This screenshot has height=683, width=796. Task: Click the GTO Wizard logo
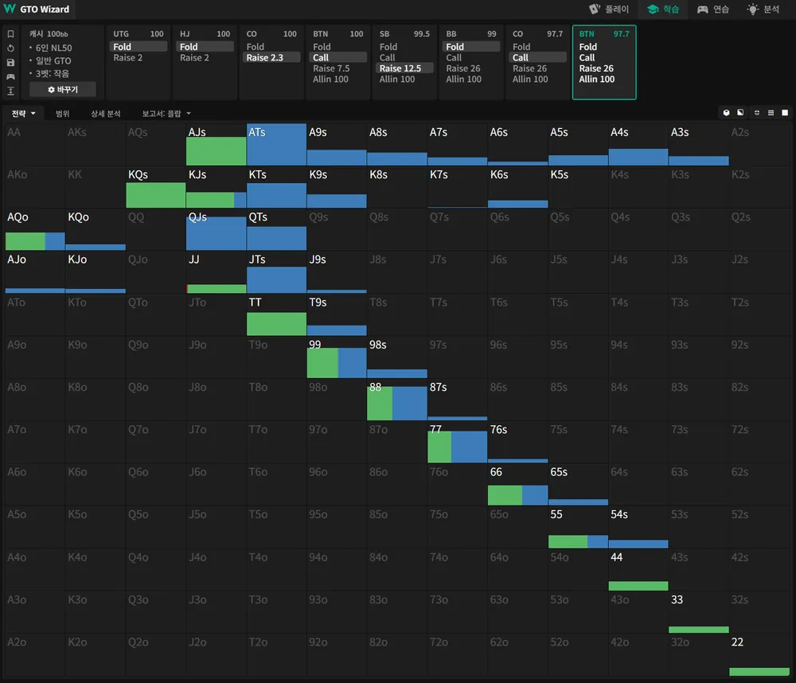pyautogui.click(x=37, y=9)
